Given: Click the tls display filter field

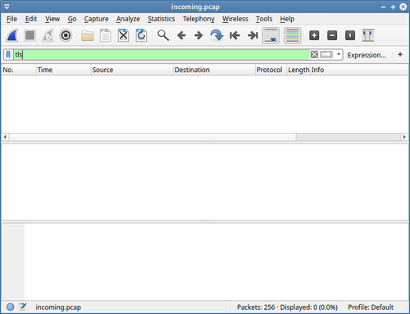Looking at the screenshot, I should click(162, 55).
